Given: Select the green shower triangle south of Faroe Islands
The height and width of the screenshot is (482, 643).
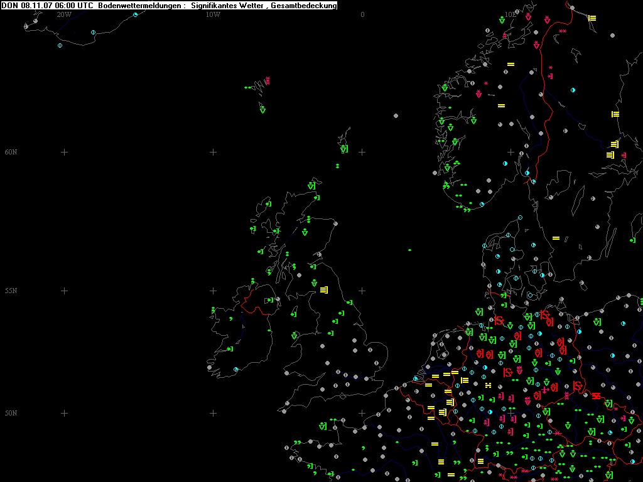Looking at the screenshot, I should pos(262,110).
